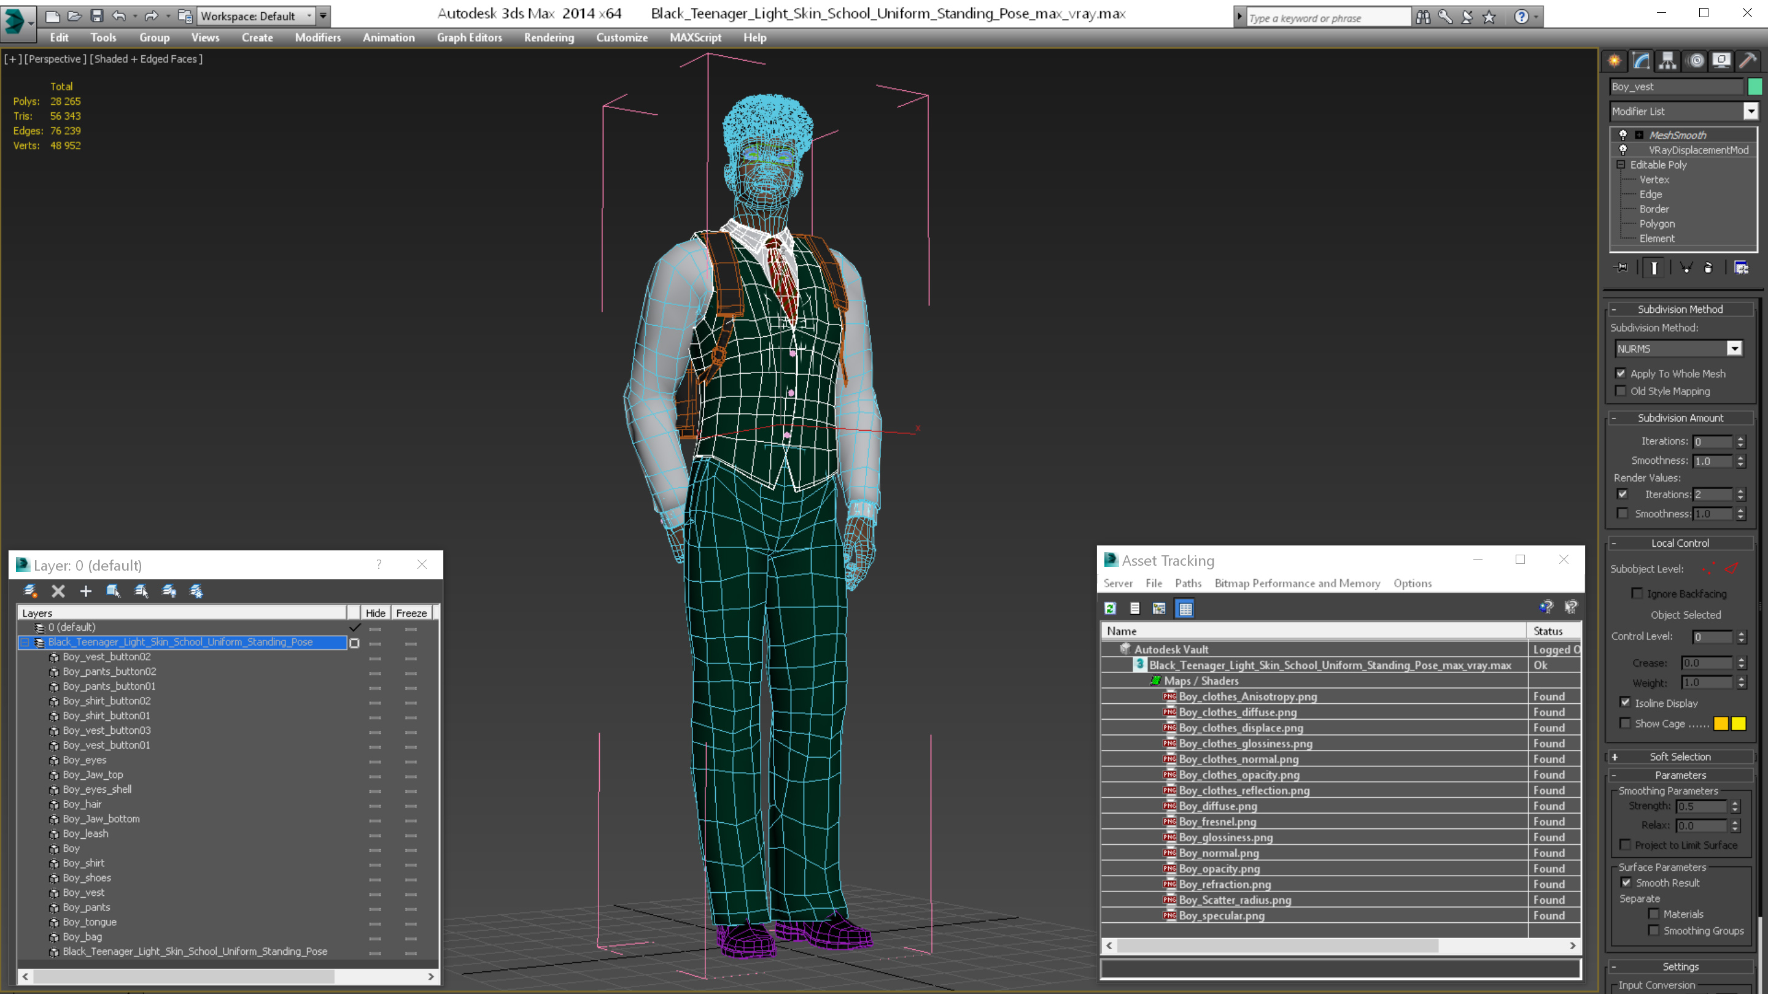Enable Old Style Mapping checkbox

click(x=1621, y=391)
